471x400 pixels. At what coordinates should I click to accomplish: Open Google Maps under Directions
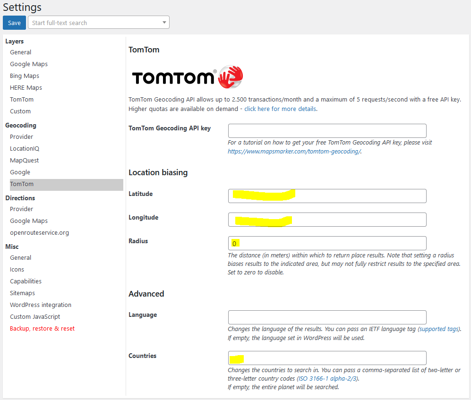29,221
